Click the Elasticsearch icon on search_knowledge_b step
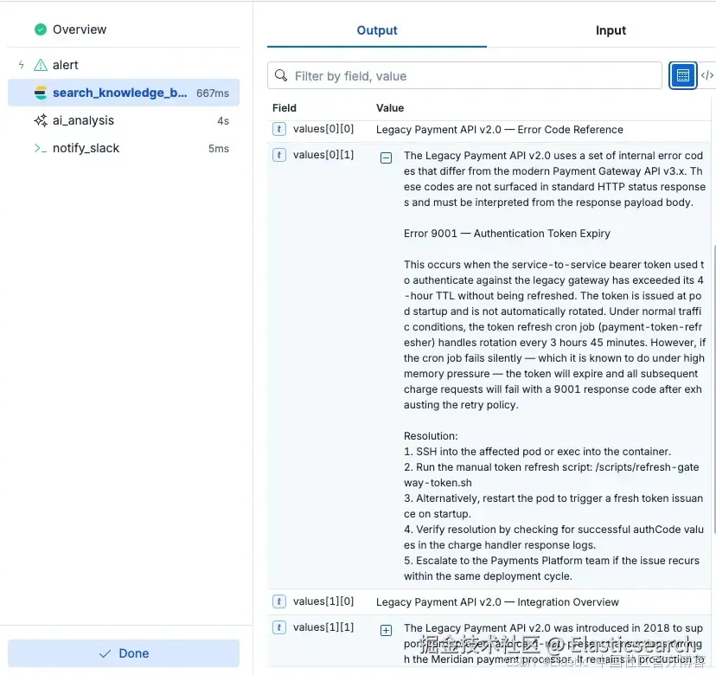The width and height of the screenshot is (716, 675). pyautogui.click(x=41, y=93)
